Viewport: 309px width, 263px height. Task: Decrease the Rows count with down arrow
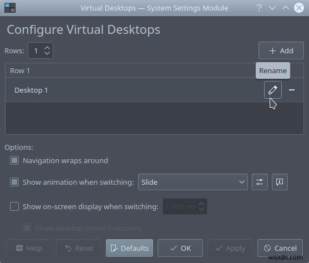pyautogui.click(x=47, y=53)
